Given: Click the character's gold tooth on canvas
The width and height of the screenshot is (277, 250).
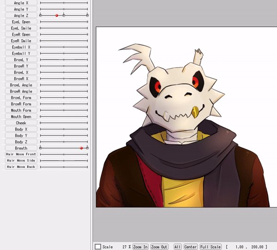Looking at the screenshot, I should [196, 112].
